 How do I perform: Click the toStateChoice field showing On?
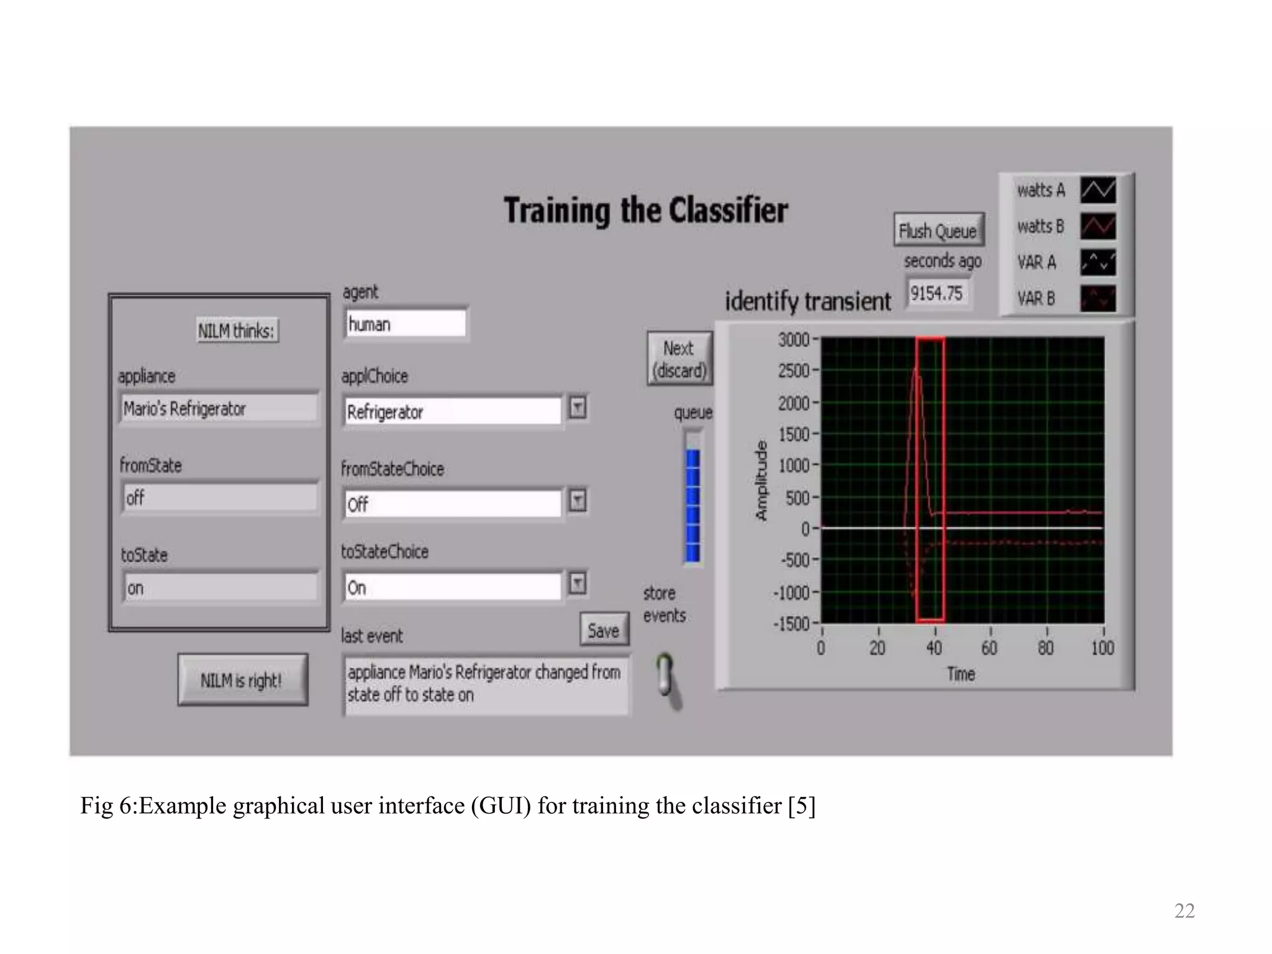(453, 587)
